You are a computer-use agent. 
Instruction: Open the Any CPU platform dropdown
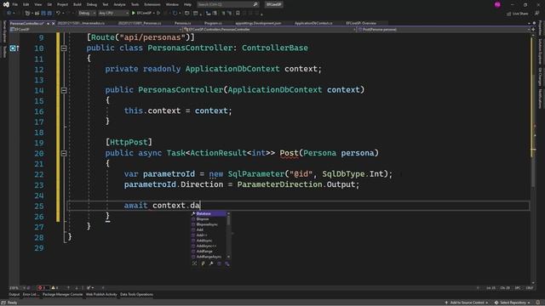tap(113, 14)
